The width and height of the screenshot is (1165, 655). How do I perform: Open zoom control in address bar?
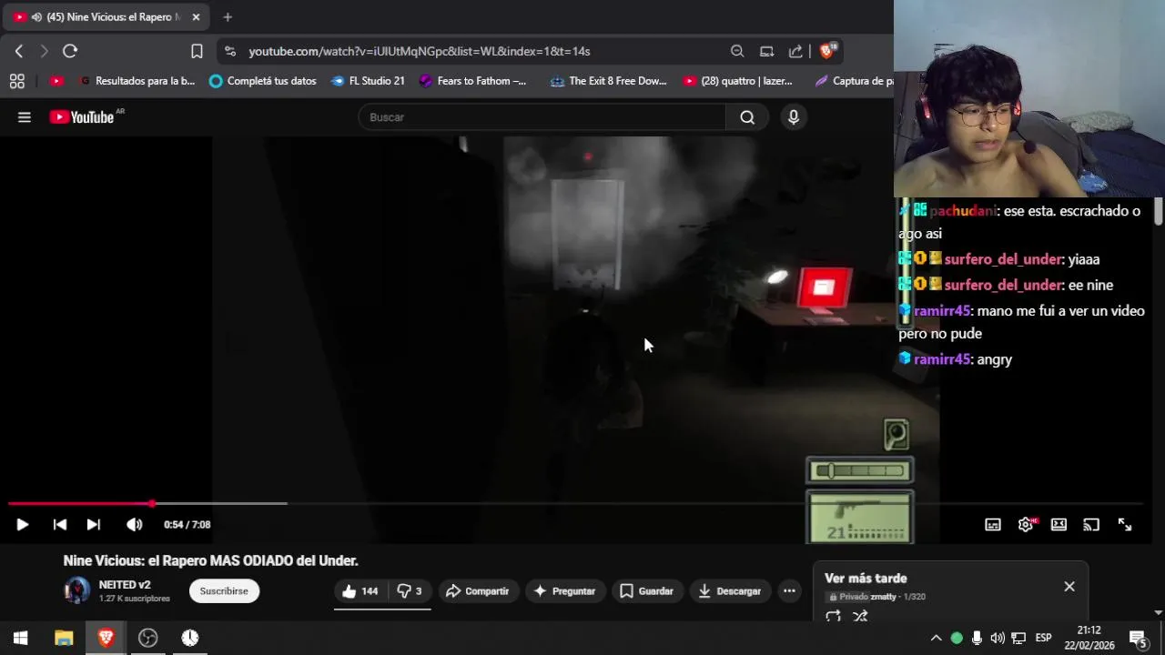[x=737, y=51]
